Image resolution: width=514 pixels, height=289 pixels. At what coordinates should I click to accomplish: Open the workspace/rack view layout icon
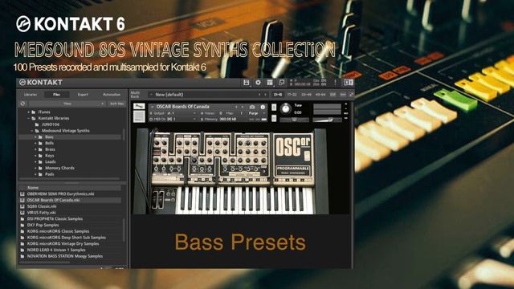click(x=270, y=83)
